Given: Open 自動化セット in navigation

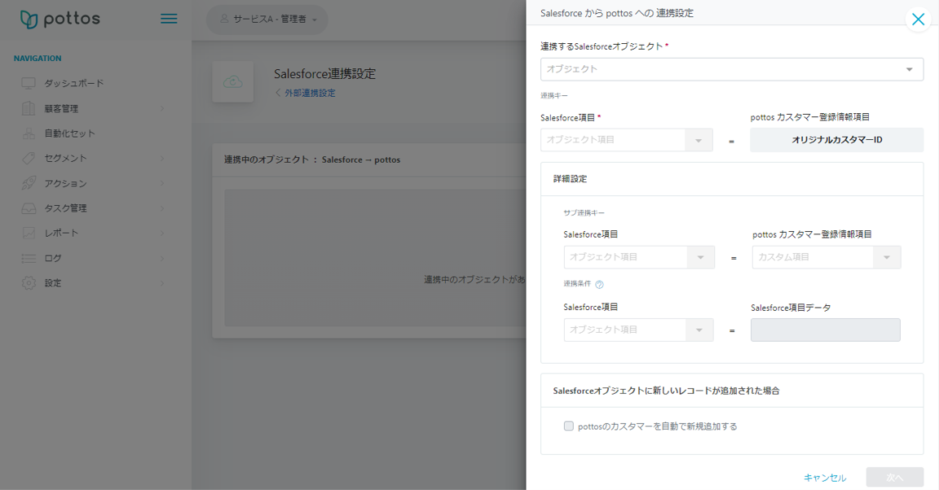Looking at the screenshot, I should click(70, 133).
